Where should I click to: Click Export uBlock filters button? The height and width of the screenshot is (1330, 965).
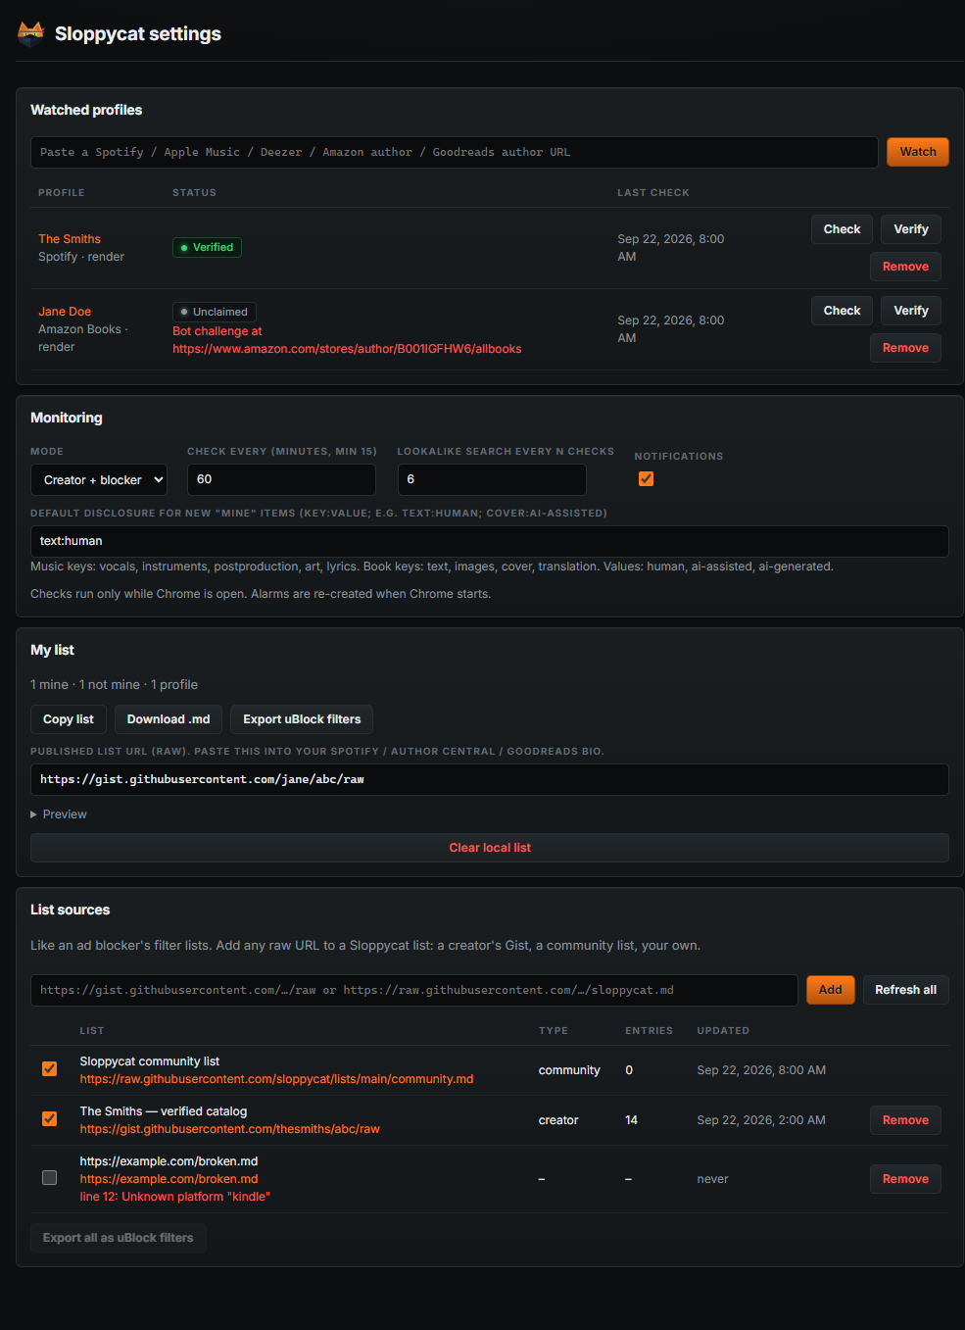tap(302, 719)
